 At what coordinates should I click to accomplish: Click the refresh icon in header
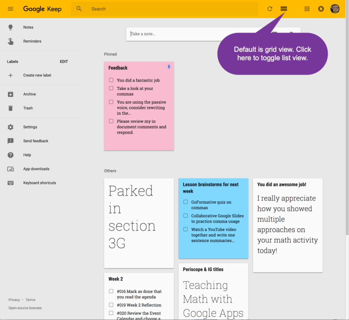(270, 9)
